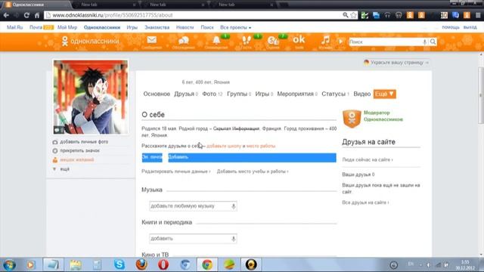
Task: Click the address bar URL
Action: [113, 15]
